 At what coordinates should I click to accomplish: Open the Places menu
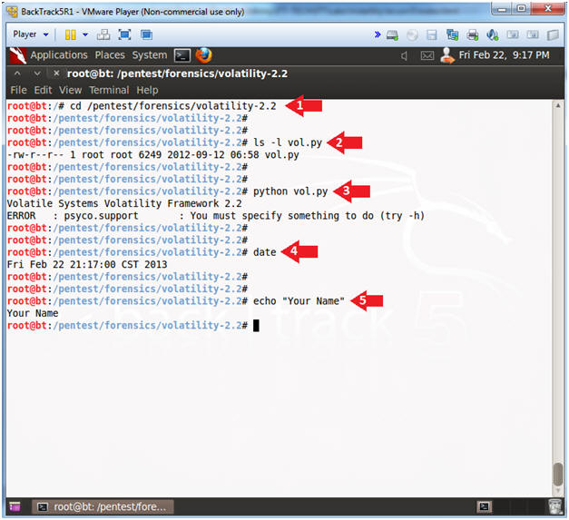(110, 55)
